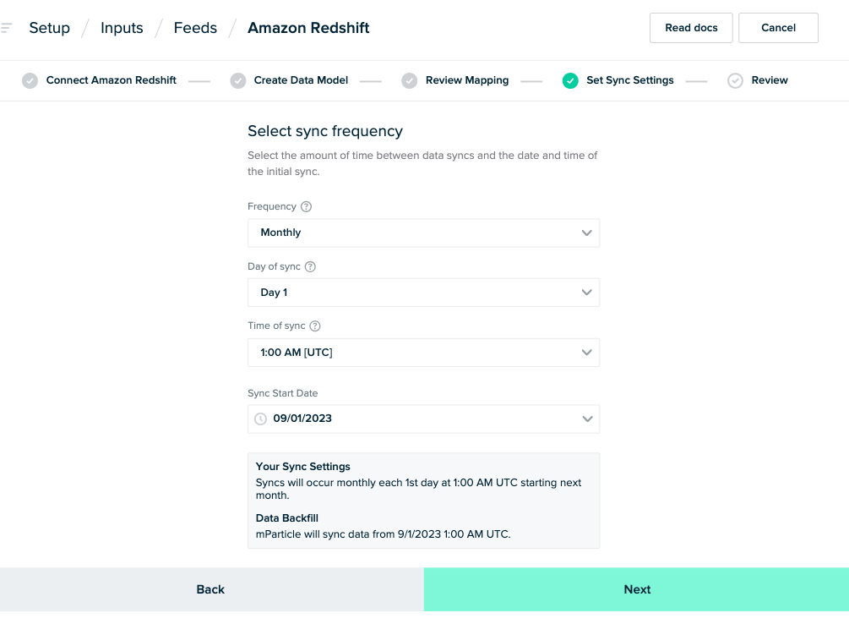849x624 pixels.
Task: Click the Connect Amazon Redshift step check icon
Action: pyautogui.click(x=30, y=80)
